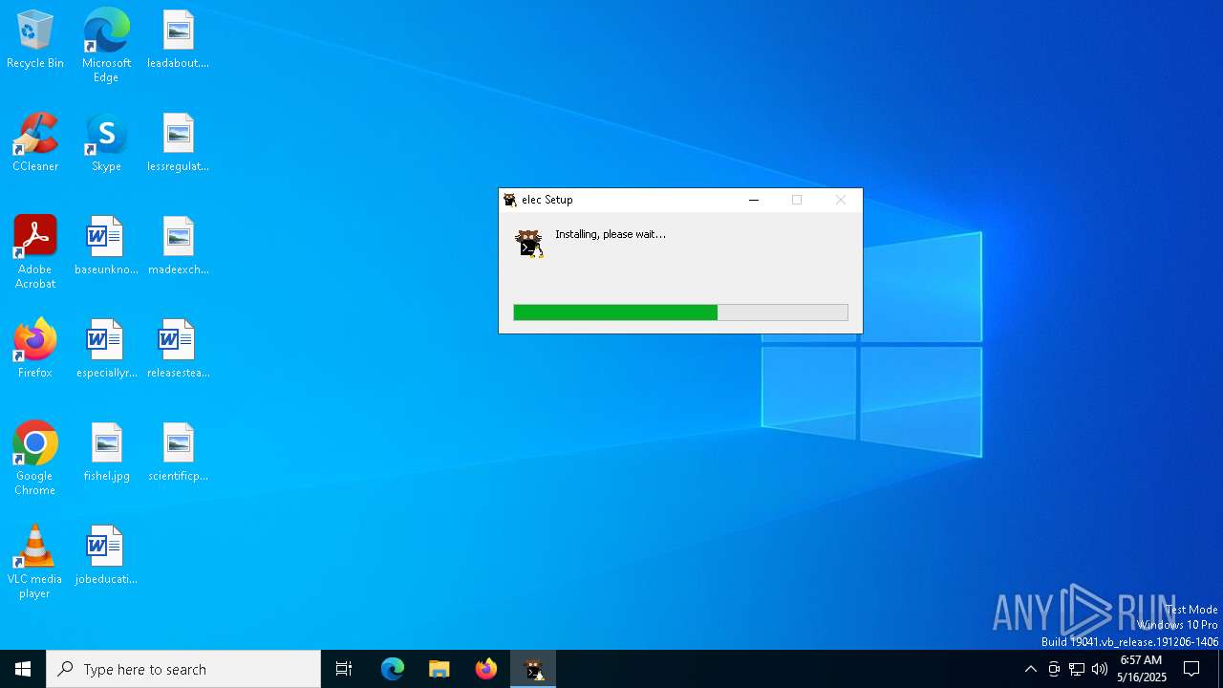Open File Explorer from taskbar
Image resolution: width=1223 pixels, height=688 pixels.
(439, 669)
